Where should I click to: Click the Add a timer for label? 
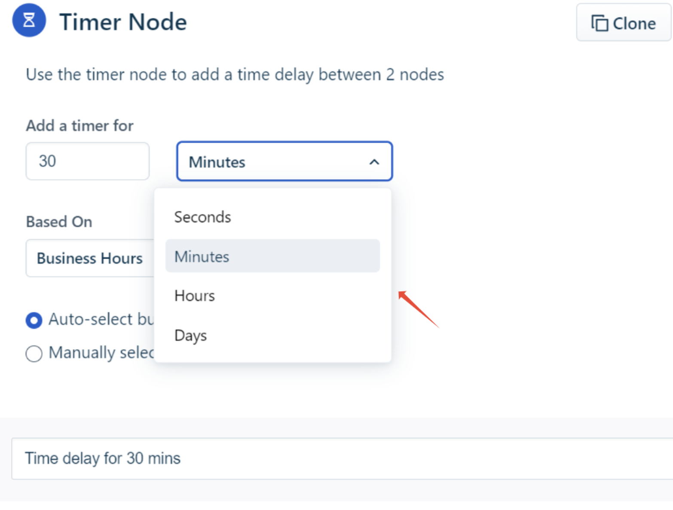[x=80, y=125]
